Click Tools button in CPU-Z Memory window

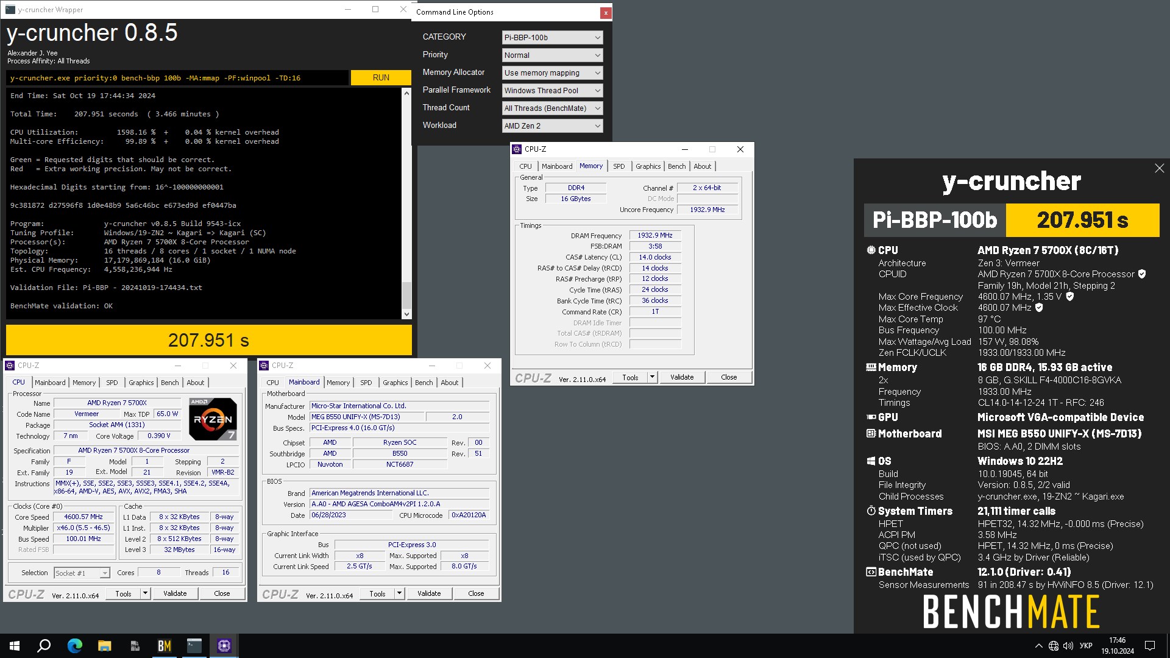coord(630,377)
